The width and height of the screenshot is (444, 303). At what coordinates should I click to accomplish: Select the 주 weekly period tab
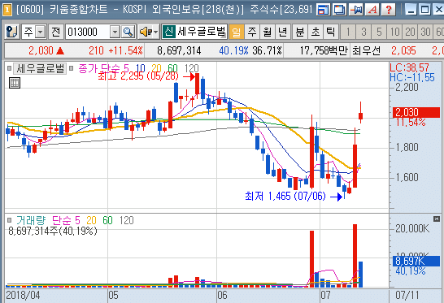click(x=252, y=32)
